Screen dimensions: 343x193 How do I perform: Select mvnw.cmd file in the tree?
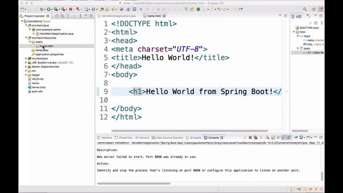pos(38,87)
